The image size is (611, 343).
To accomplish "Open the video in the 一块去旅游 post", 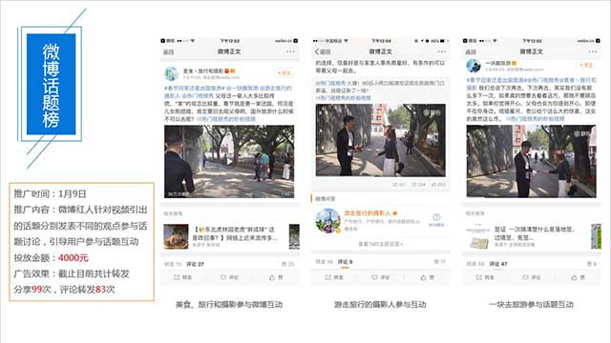I will pos(531,161).
